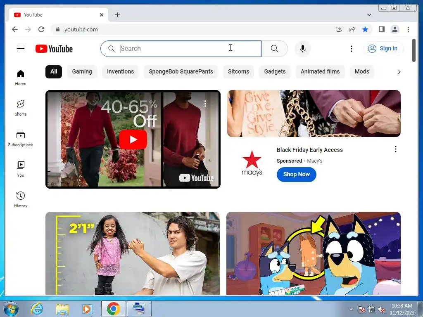Open Chrome three-dot menu

point(408,29)
